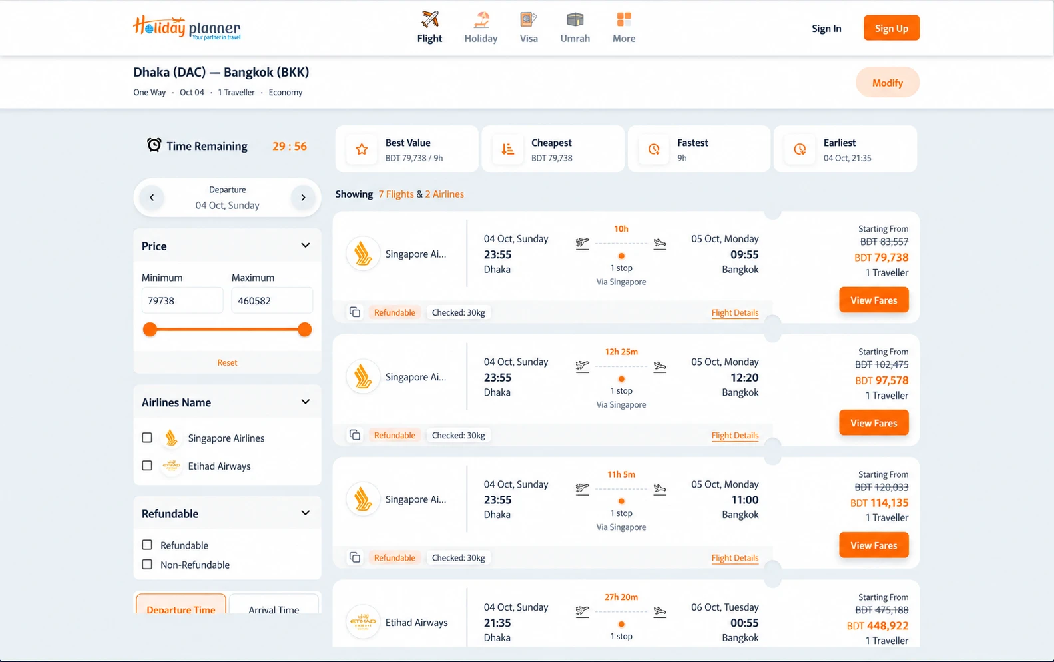
Task: Open the Umrah Kaaba icon
Action: (575, 19)
